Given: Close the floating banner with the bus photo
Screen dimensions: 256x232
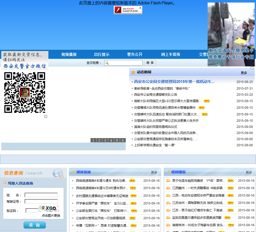Looking at the screenshot, I should click(x=252, y=68).
